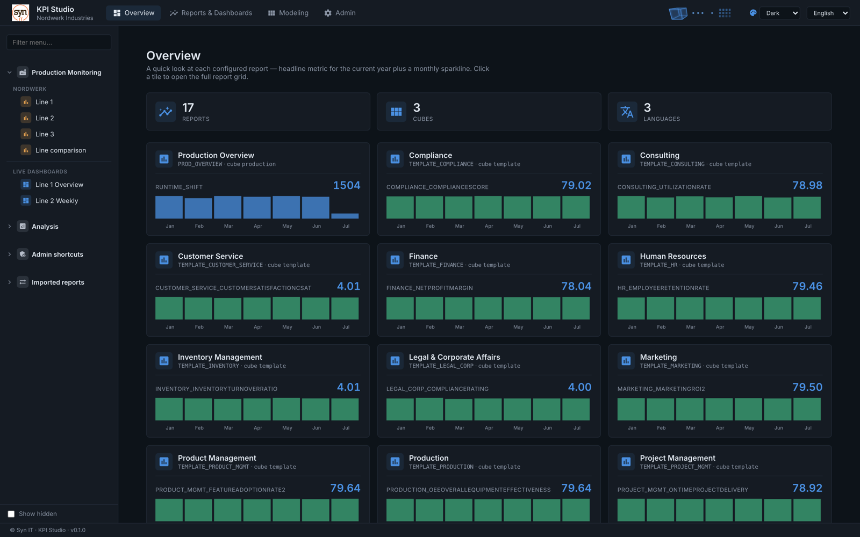Toggle the Show hidden checkbox
Screen dimensions: 860x537
coord(11,514)
